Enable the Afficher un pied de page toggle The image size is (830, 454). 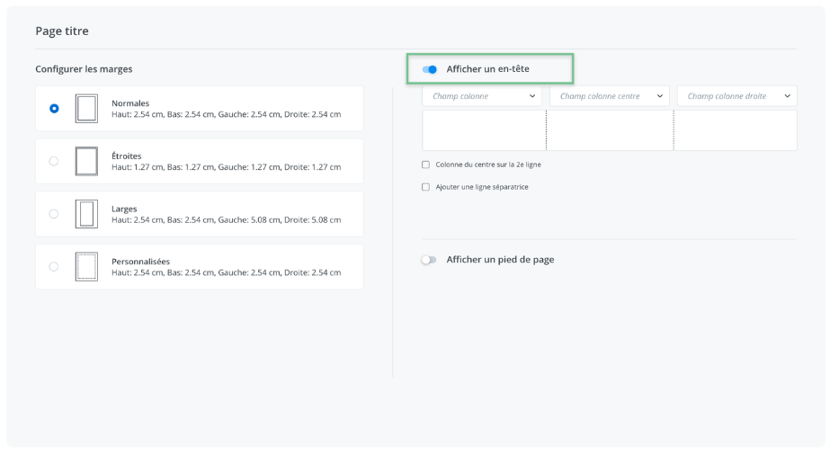429,260
